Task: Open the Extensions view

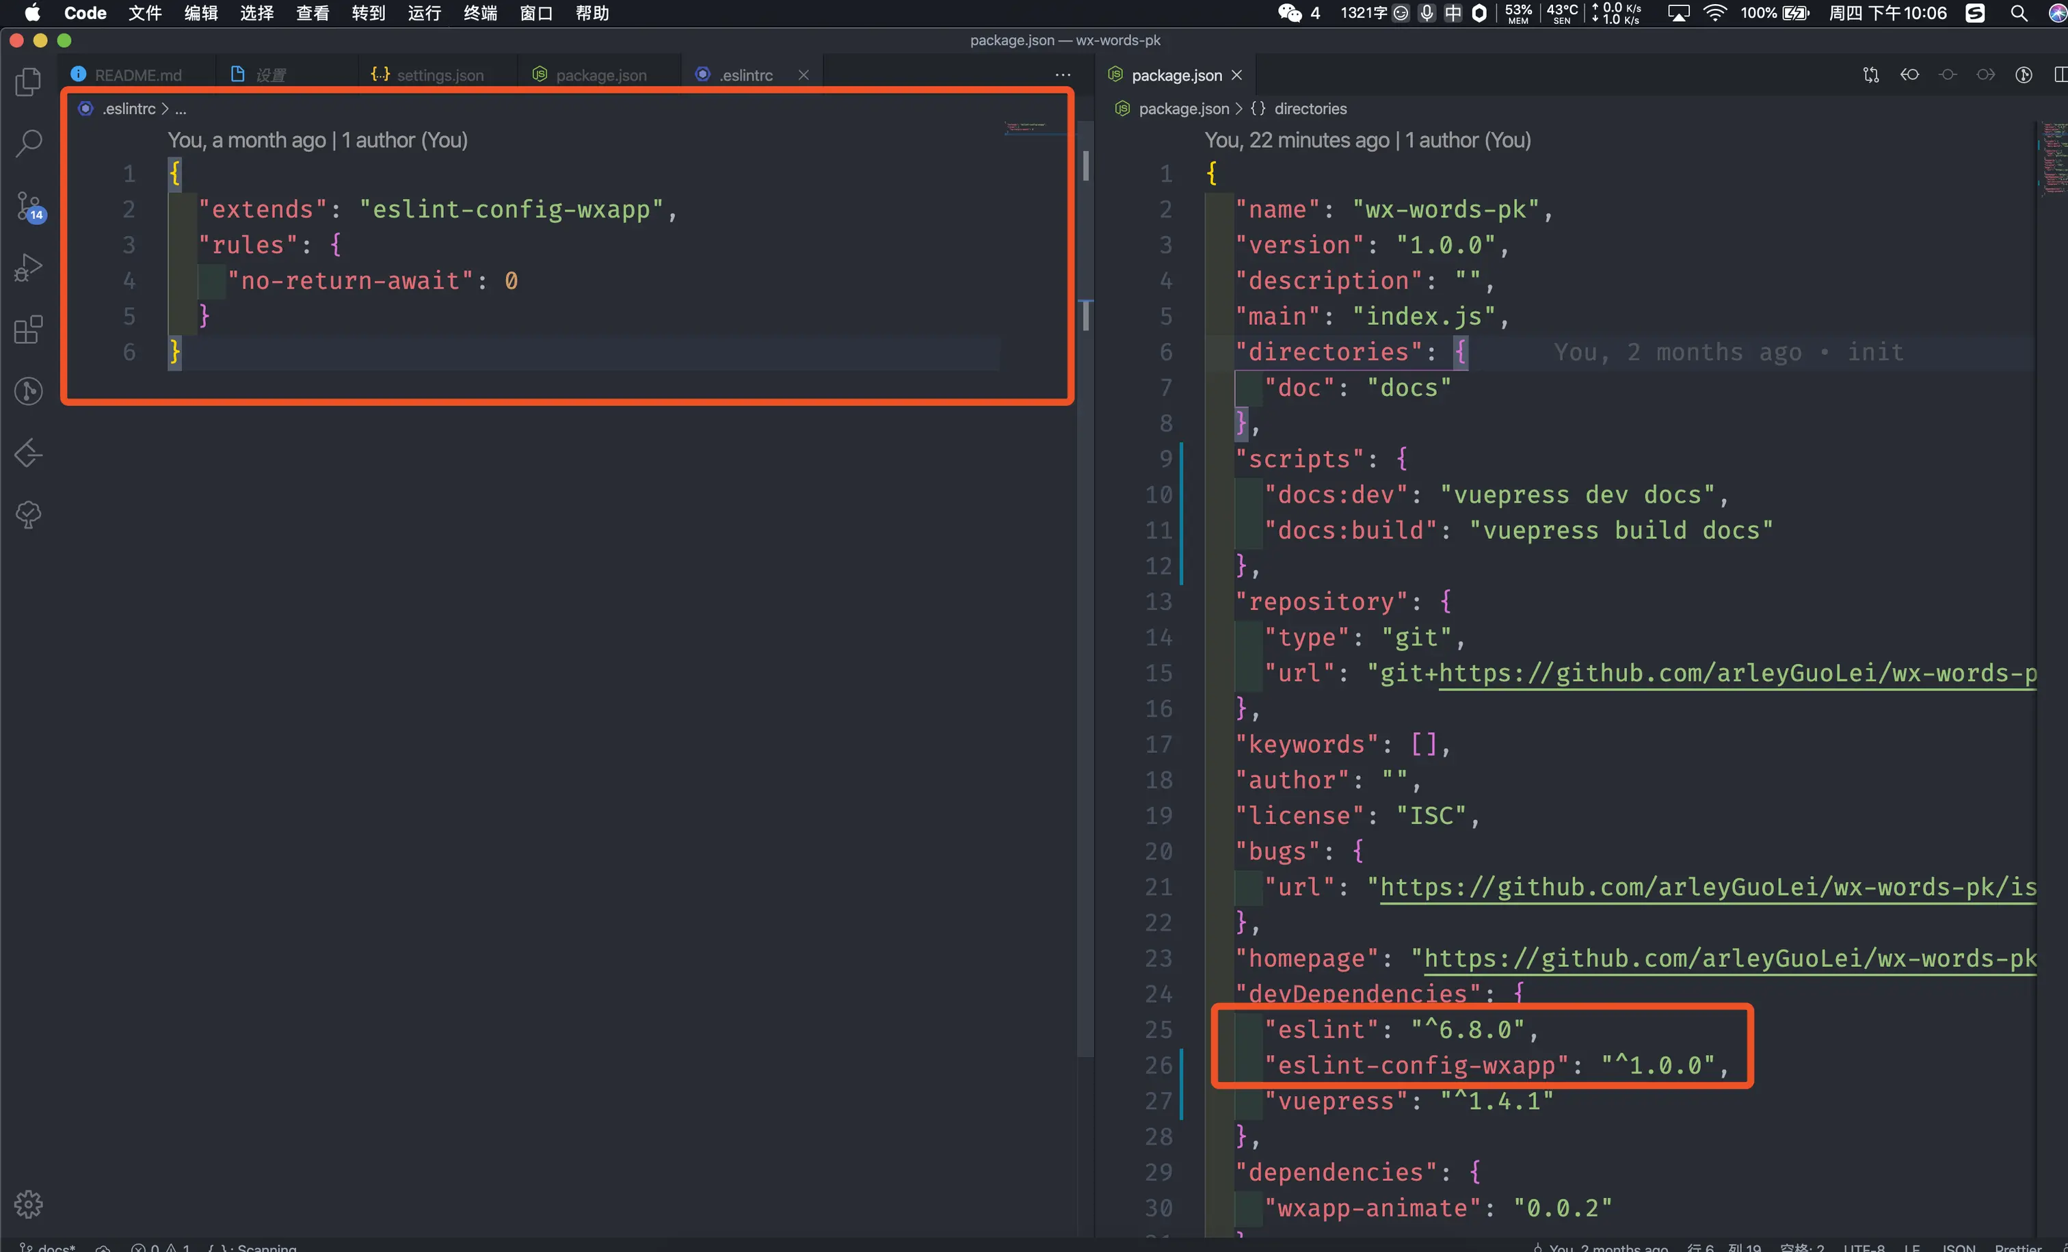Action: point(29,330)
